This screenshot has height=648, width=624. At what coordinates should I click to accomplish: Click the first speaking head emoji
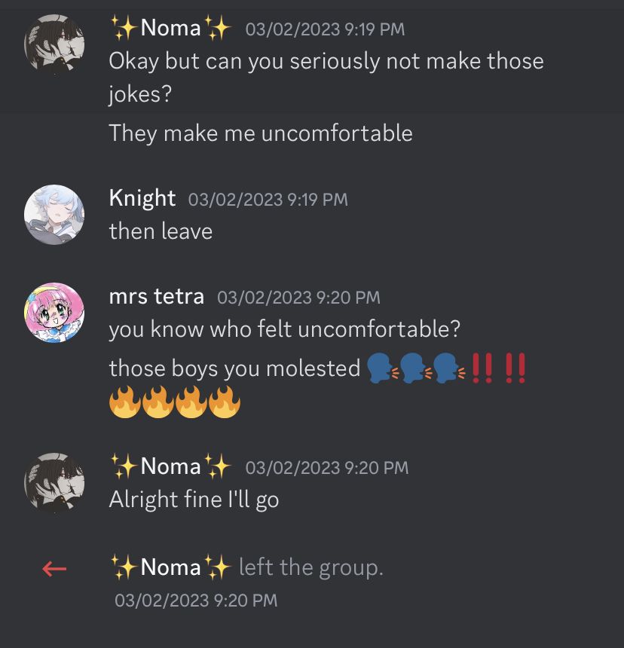click(x=382, y=368)
